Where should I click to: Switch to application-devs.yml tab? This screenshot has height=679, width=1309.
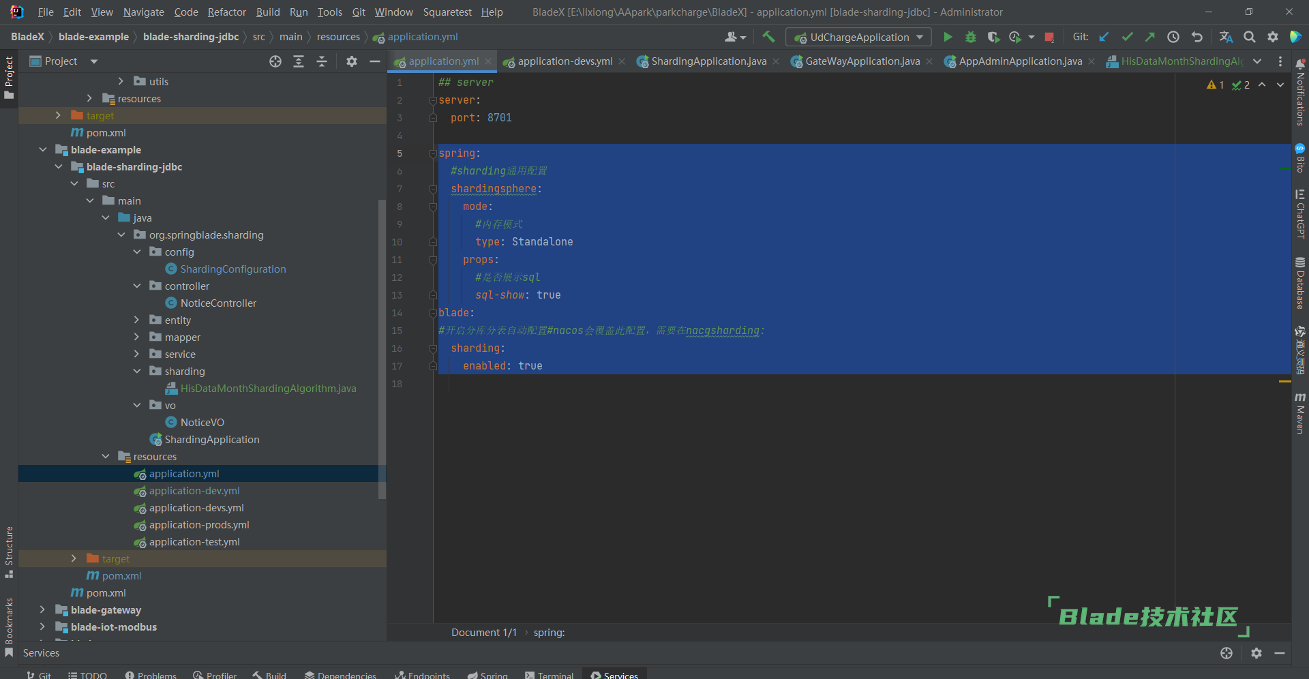click(565, 61)
